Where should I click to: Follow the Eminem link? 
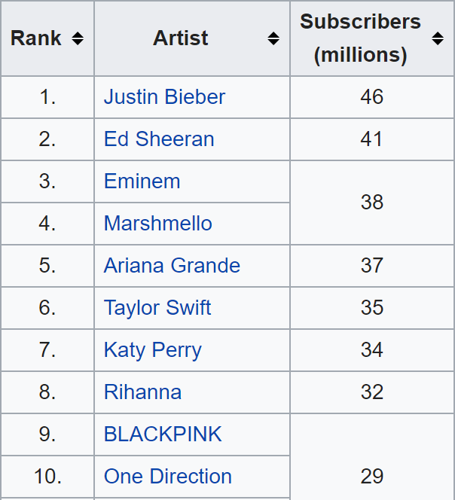(142, 181)
